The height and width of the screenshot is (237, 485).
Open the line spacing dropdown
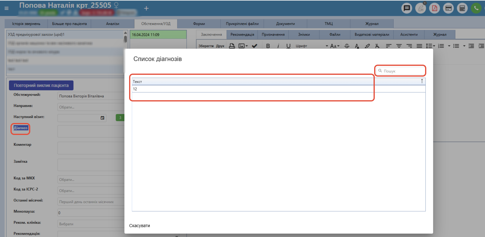[430, 46]
